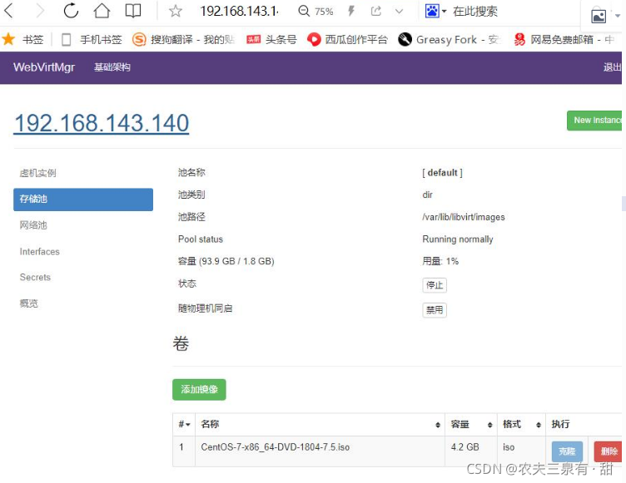The height and width of the screenshot is (483, 626).
Task: Click the 用量: 1% usage text
Action: click(440, 261)
